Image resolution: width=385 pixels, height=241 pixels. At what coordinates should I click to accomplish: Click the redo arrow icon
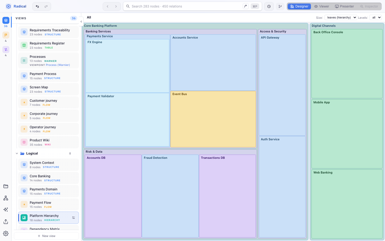tap(46, 6)
